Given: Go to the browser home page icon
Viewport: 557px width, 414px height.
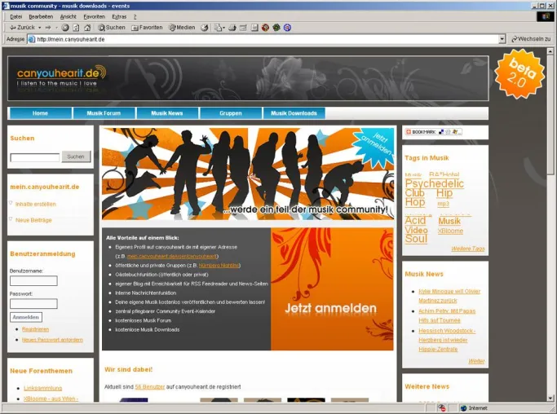Looking at the screenshot, I should (87, 28).
